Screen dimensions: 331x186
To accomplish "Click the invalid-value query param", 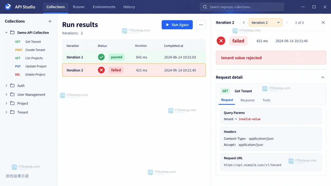I will click(250, 119).
